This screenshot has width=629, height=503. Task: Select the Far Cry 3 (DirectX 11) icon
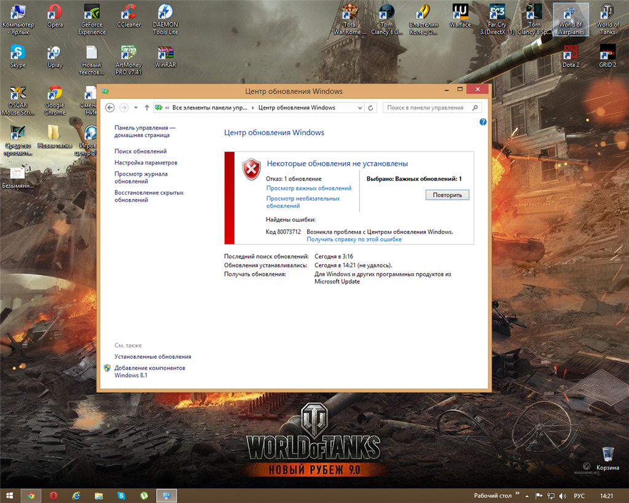pos(497,20)
